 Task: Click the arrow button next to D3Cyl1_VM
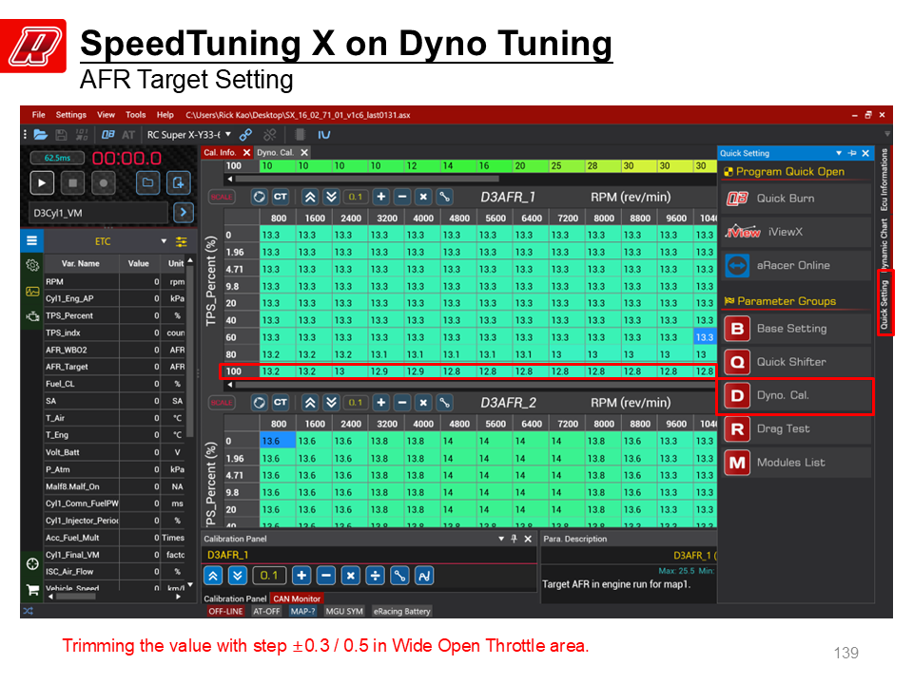tap(184, 213)
